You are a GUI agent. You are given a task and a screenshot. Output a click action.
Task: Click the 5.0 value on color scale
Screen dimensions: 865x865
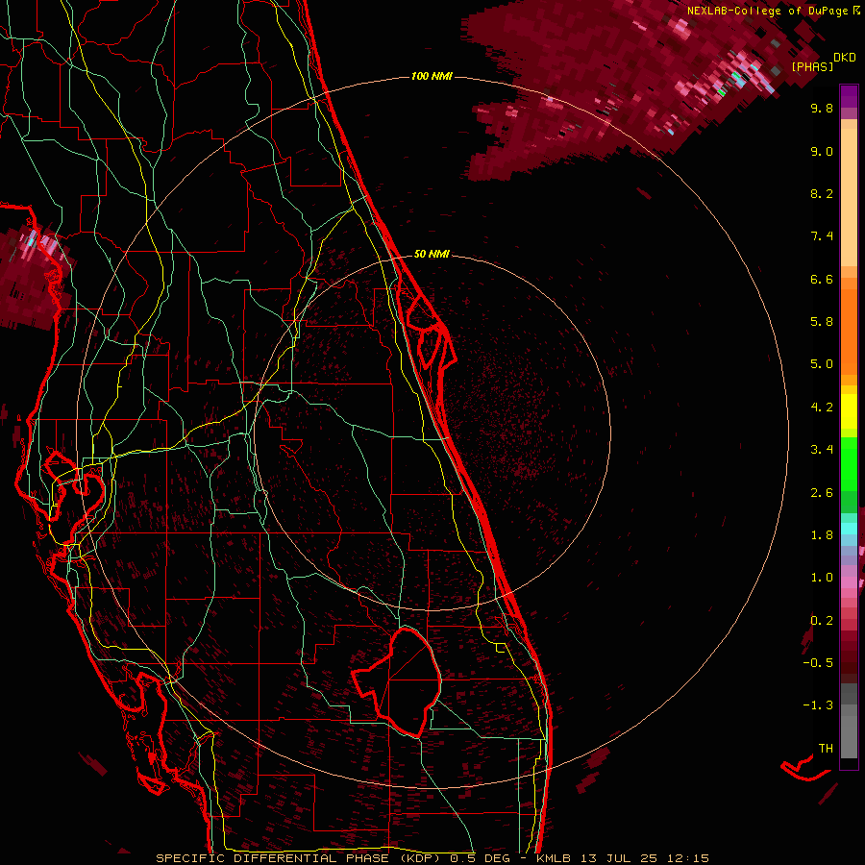[x=822, y=364]
